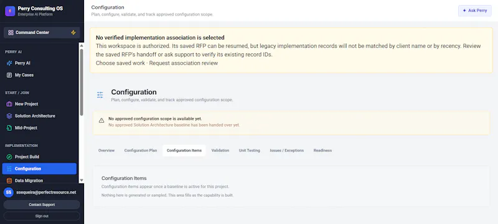The width and height of the screenshot is (498, 224).
Task: Open the Validation tab
Action: tap(220, 150)
